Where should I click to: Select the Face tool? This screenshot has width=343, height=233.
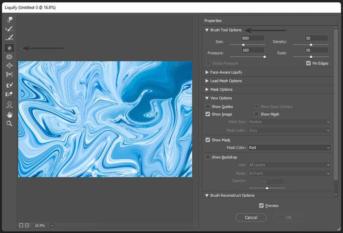[x=9, y=105]
